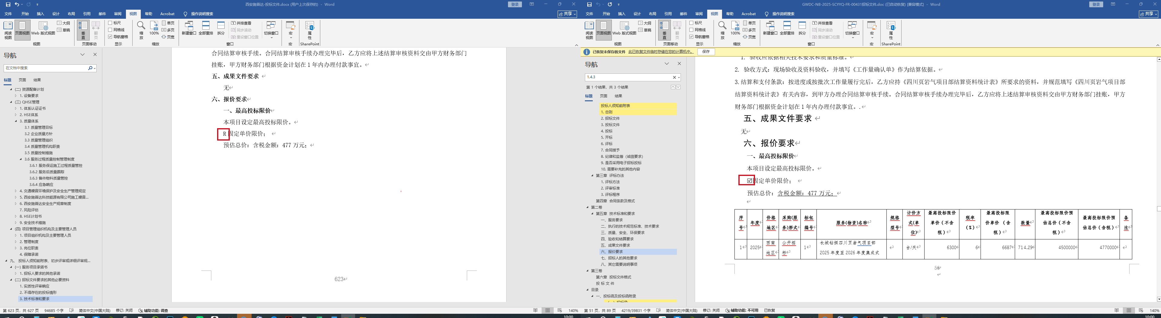Clear the 1.4.3 navigation search with X
1161x318 pixels.
point(674,77)
